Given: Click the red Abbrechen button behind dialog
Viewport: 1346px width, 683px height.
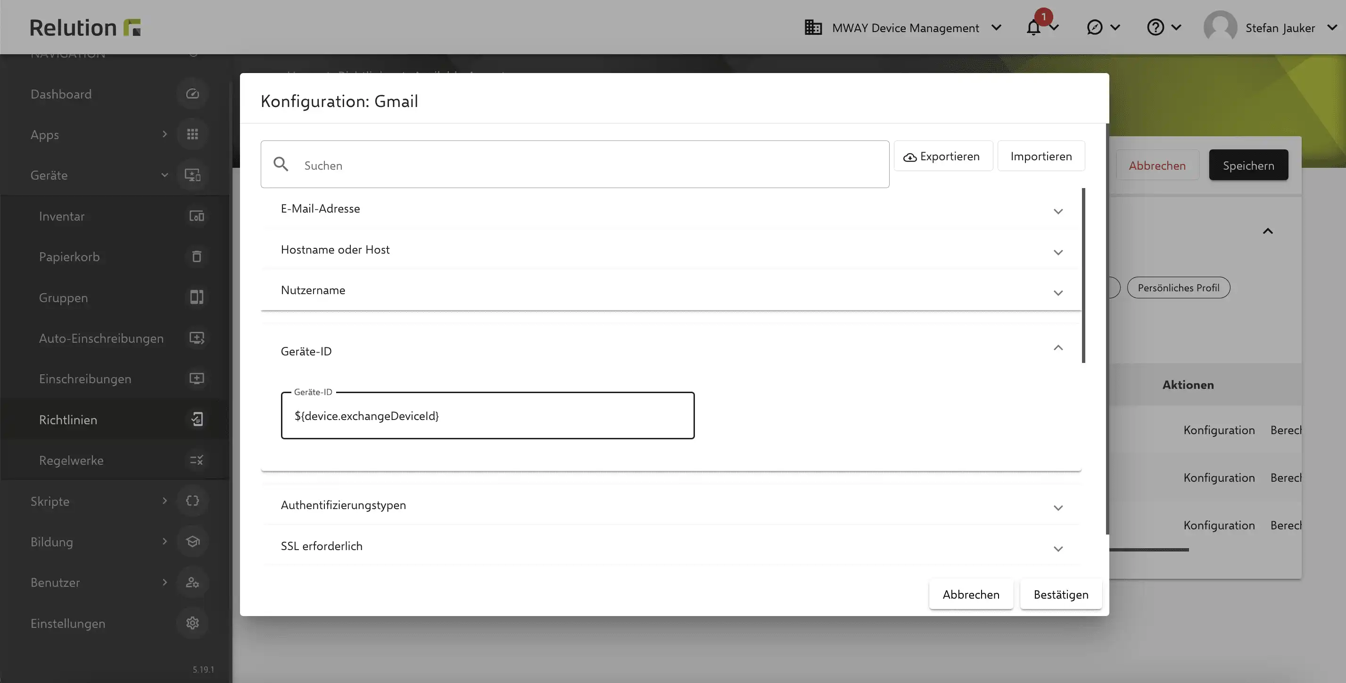Looking at the screenshot, I should click(x=1157, y=165).
